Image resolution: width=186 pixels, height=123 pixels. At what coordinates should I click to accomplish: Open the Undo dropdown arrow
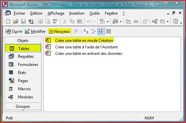tap(94, 22)
